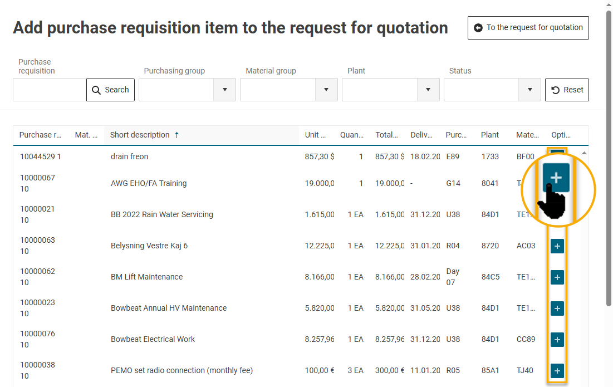The height and width of the screenshot is (387, 613).
Task: Add the BM Lift Maintenance item
Action: (557, 277)
